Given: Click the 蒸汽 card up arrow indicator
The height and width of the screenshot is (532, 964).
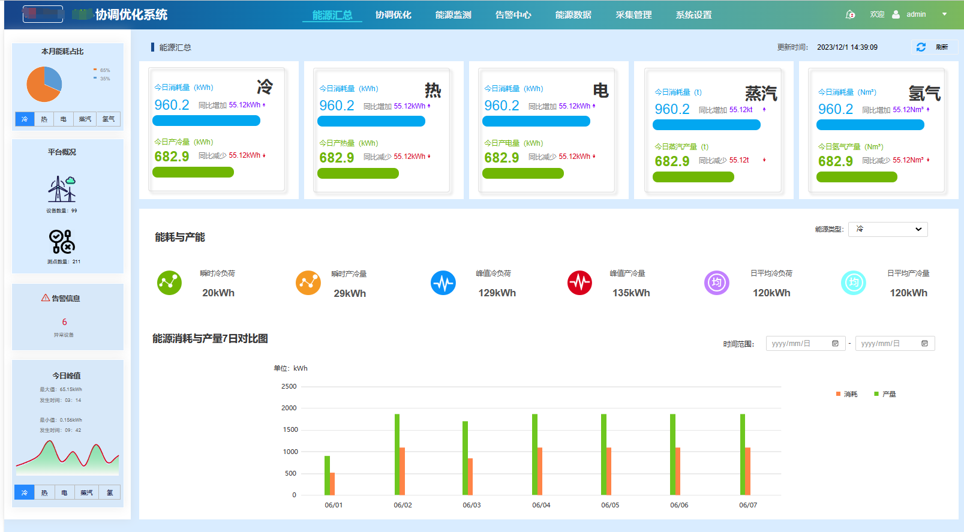Looking at the screenshot, I should (x=764, y=110).
